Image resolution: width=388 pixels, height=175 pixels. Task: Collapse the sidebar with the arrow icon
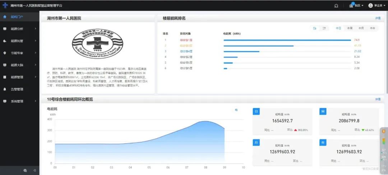coord(34,170)
